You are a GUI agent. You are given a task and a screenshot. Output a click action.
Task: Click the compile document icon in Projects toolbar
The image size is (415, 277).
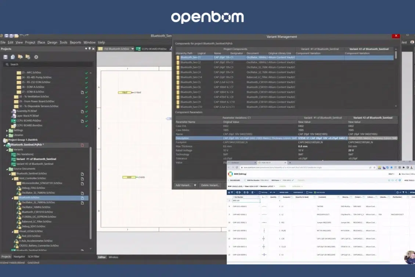click(13, 57)
